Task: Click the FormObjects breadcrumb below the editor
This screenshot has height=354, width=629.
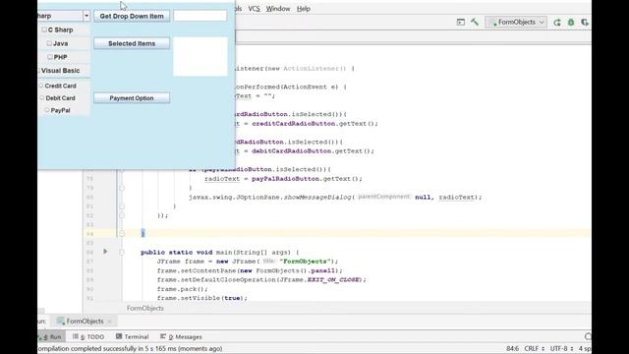Action: tap(145, 308)
